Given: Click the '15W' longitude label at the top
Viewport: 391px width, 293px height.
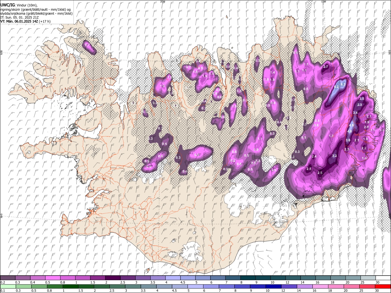Looking at the screenshot, I should 323,2.
